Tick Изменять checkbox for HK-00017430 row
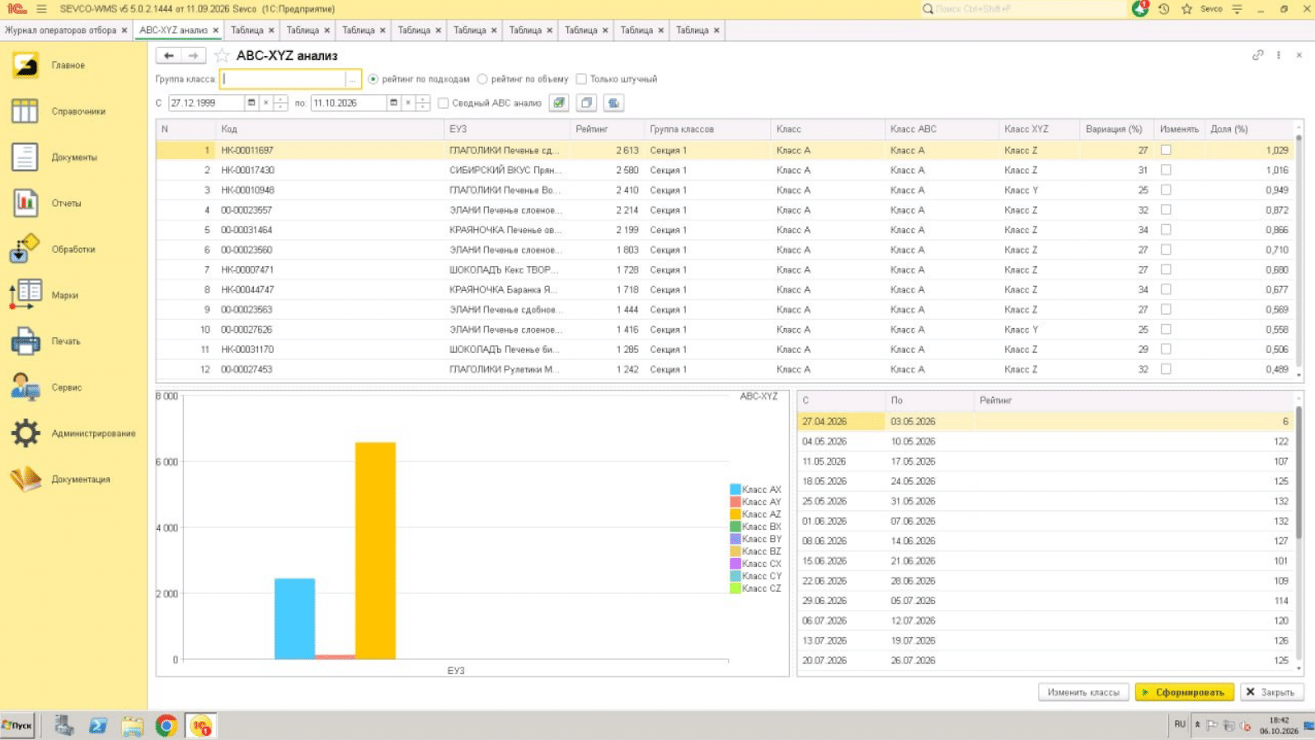This screenshot has height=740, width=1315. (1166, 170)
